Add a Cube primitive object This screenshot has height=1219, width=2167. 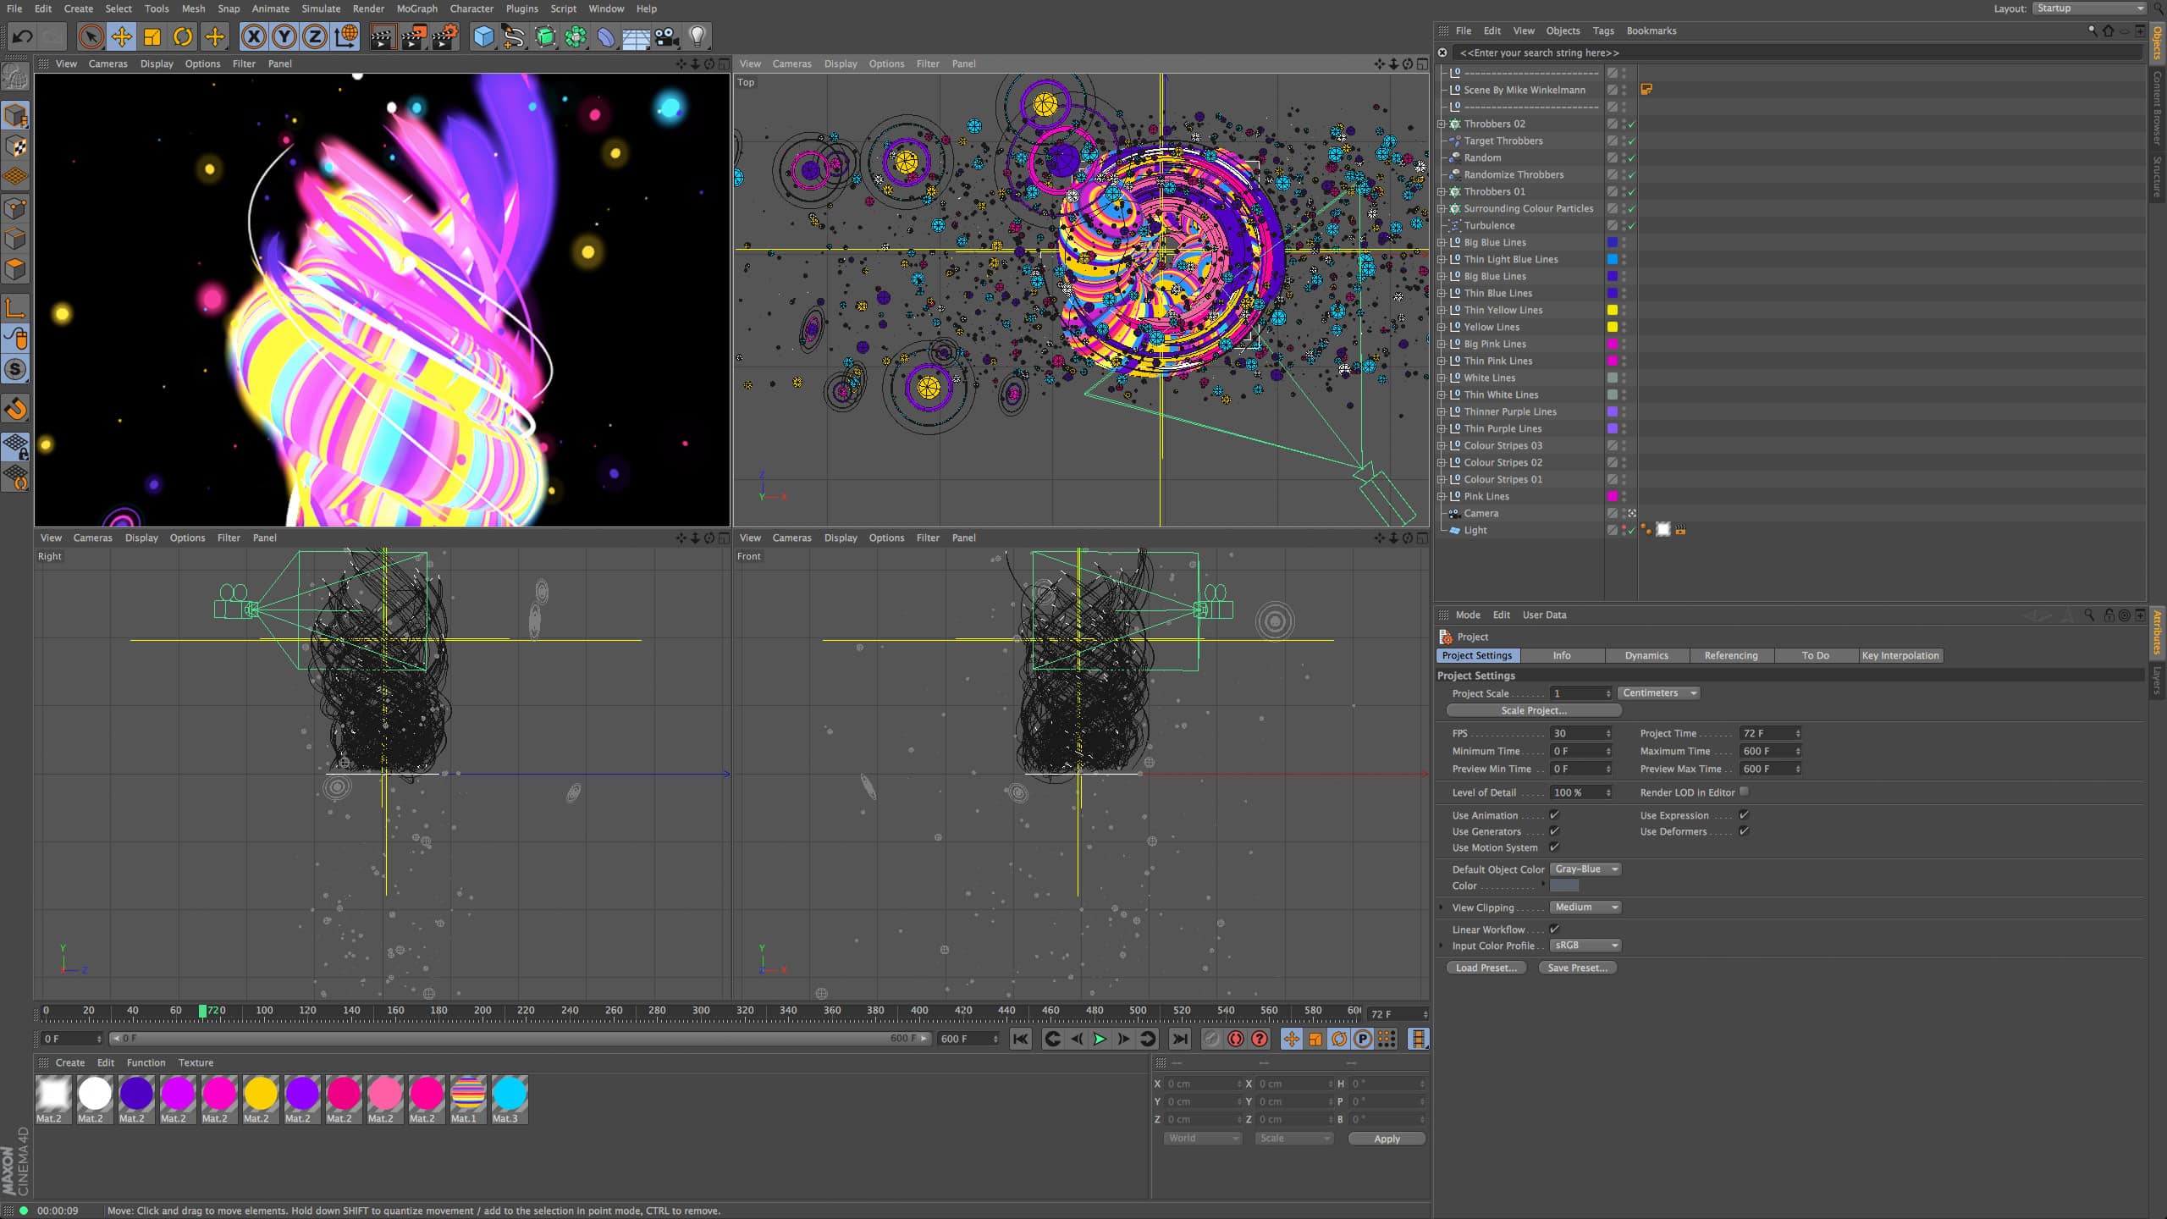pos(483,36)
